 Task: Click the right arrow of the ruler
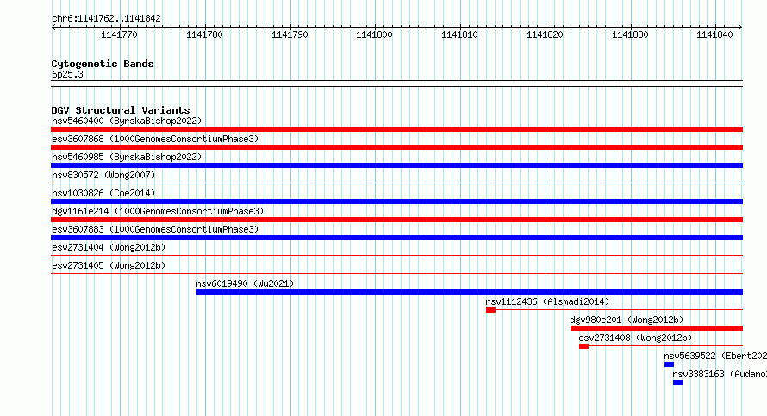740,28
